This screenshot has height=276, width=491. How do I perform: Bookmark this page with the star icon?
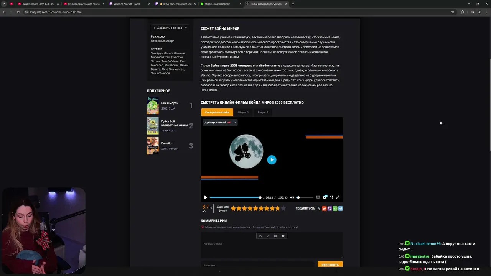click(x=453, y=12)
